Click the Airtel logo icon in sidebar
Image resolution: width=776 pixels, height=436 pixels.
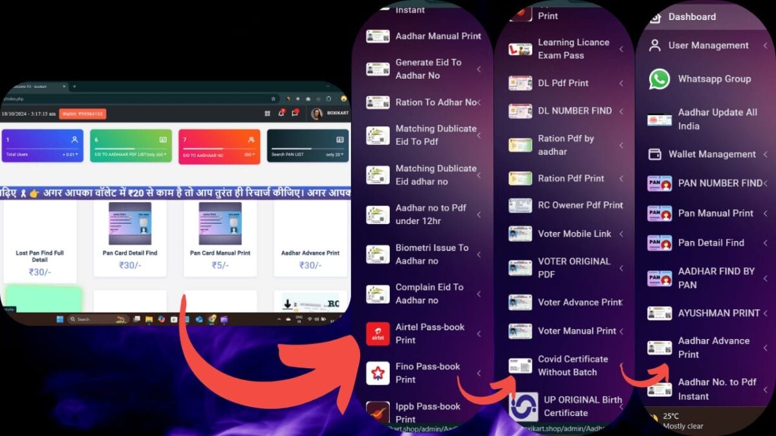[x=378, y=334]
